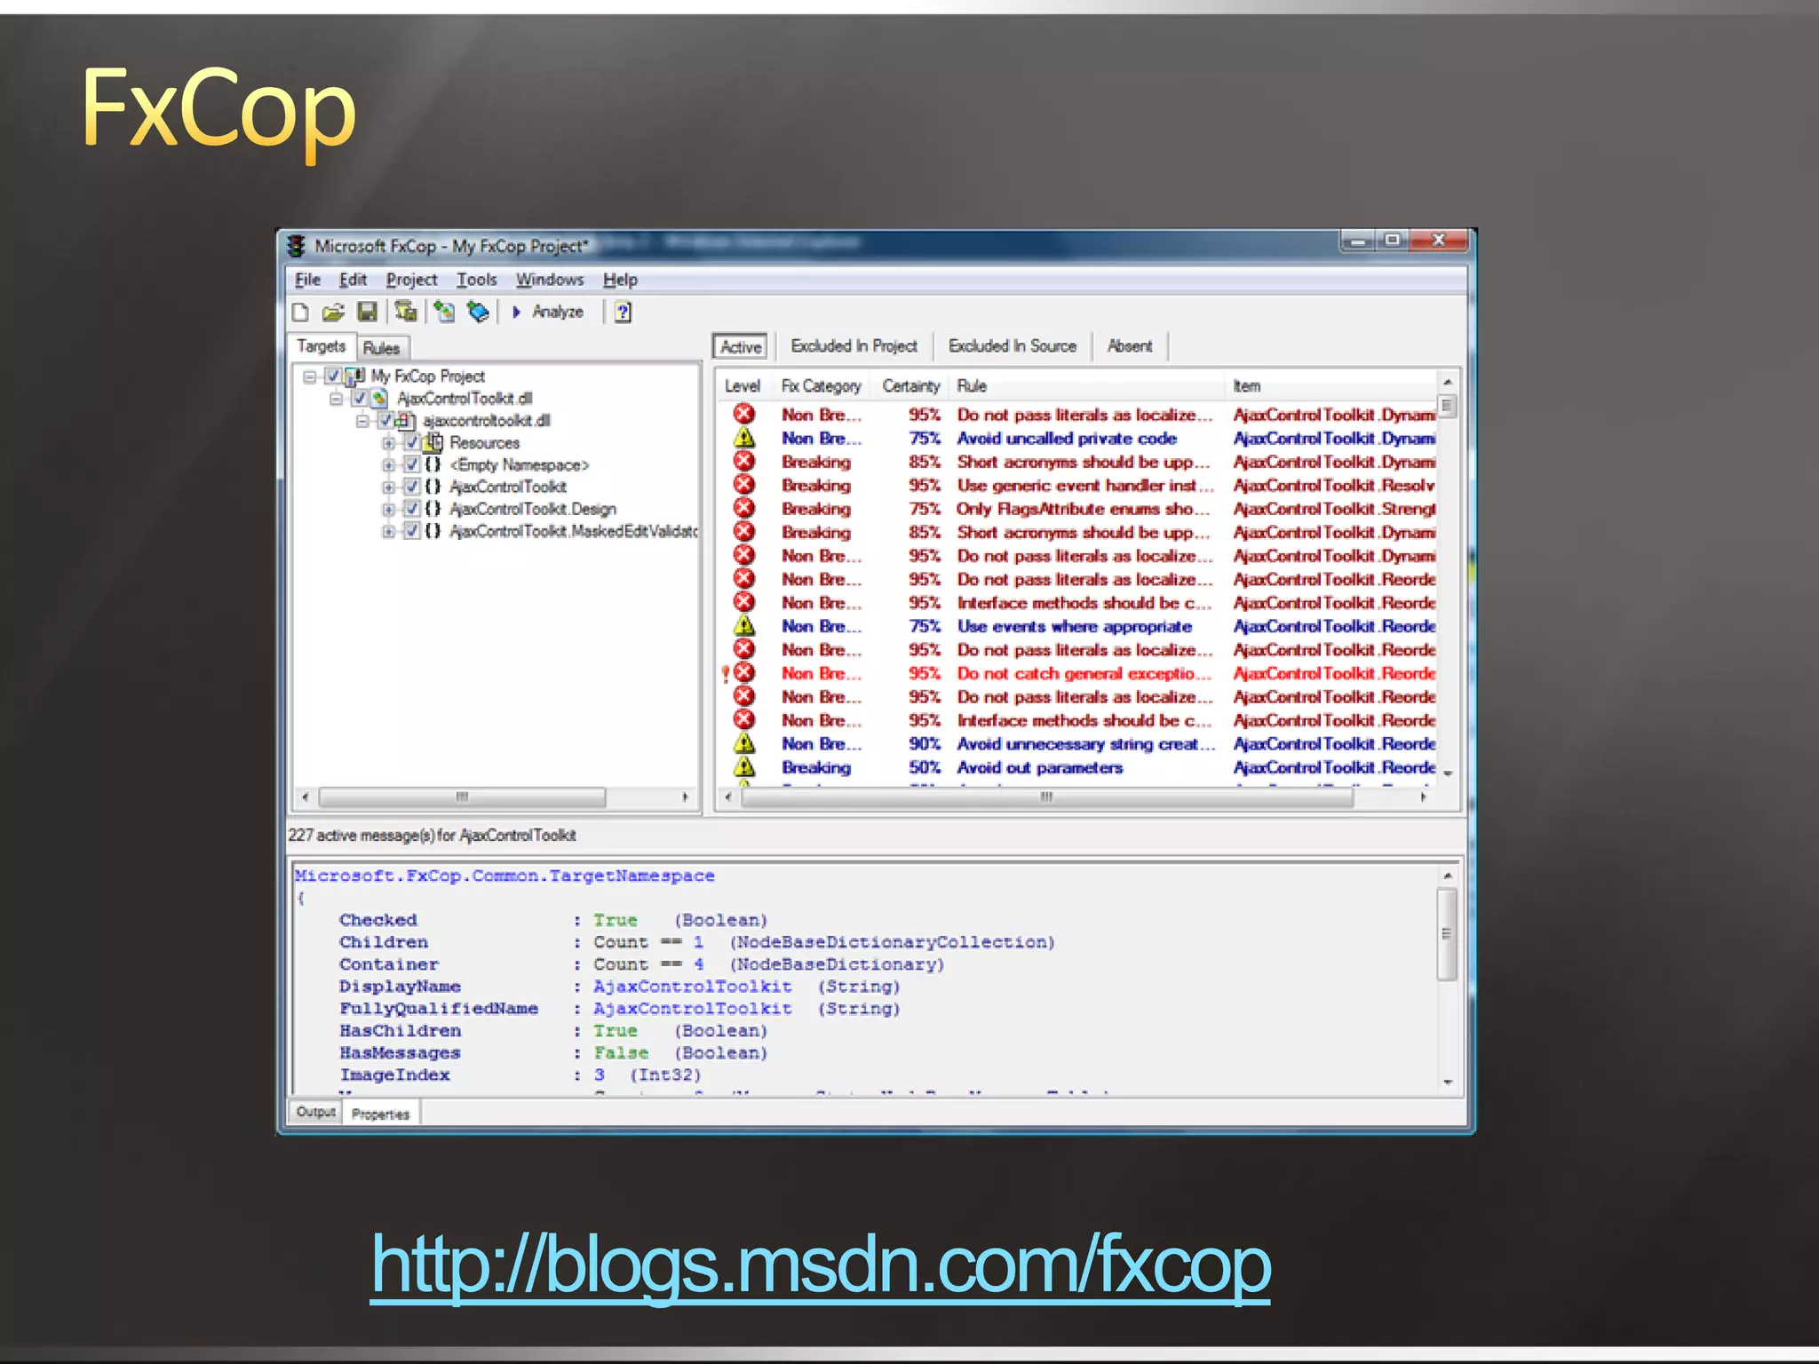
Task: Click the message list horizontal scrollbar
Action: click(x=1046, y=797)
